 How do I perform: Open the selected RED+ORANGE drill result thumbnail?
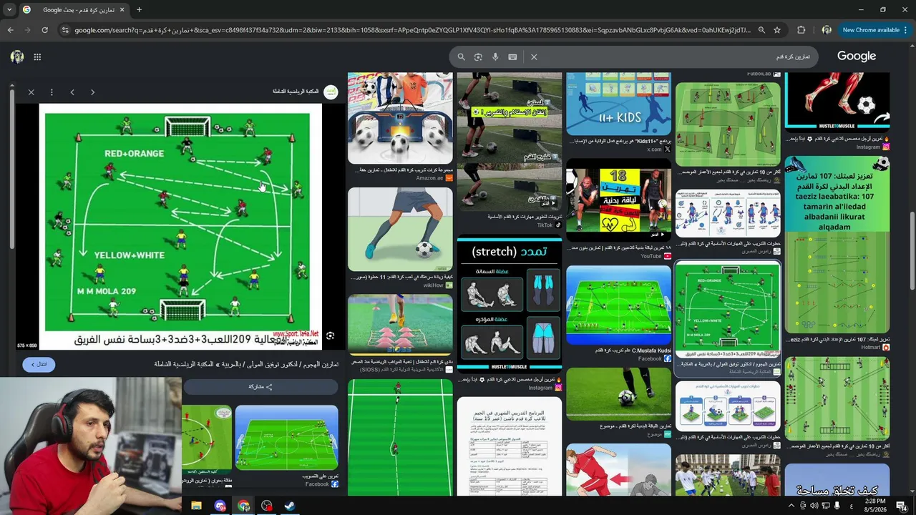[728, 310]
